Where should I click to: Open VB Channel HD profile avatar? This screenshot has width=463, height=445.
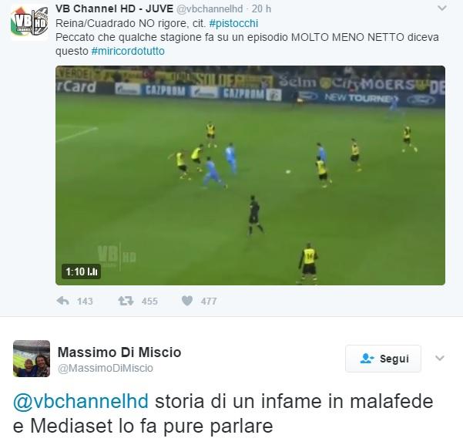click(29, 22)
